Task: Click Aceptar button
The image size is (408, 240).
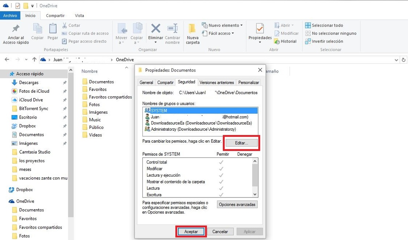Action: coord(191,231)
